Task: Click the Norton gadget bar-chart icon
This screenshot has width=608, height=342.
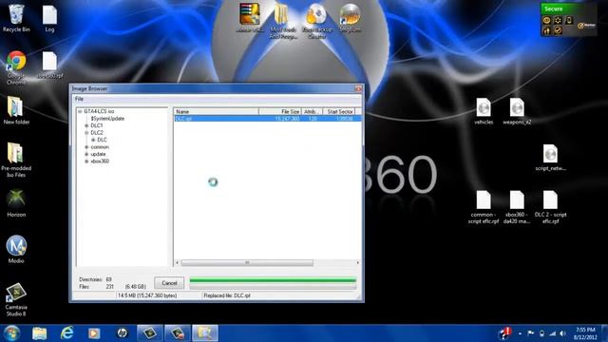Action: tap(547, 30)
